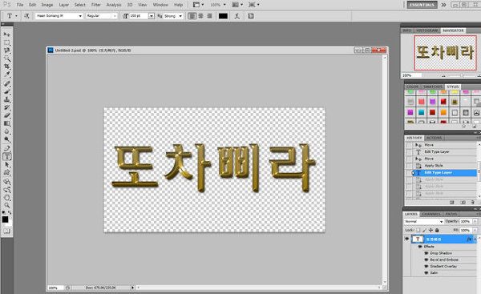
Task: Select the Blur tool
Action: pyautogui.click(x=6, y=131)
